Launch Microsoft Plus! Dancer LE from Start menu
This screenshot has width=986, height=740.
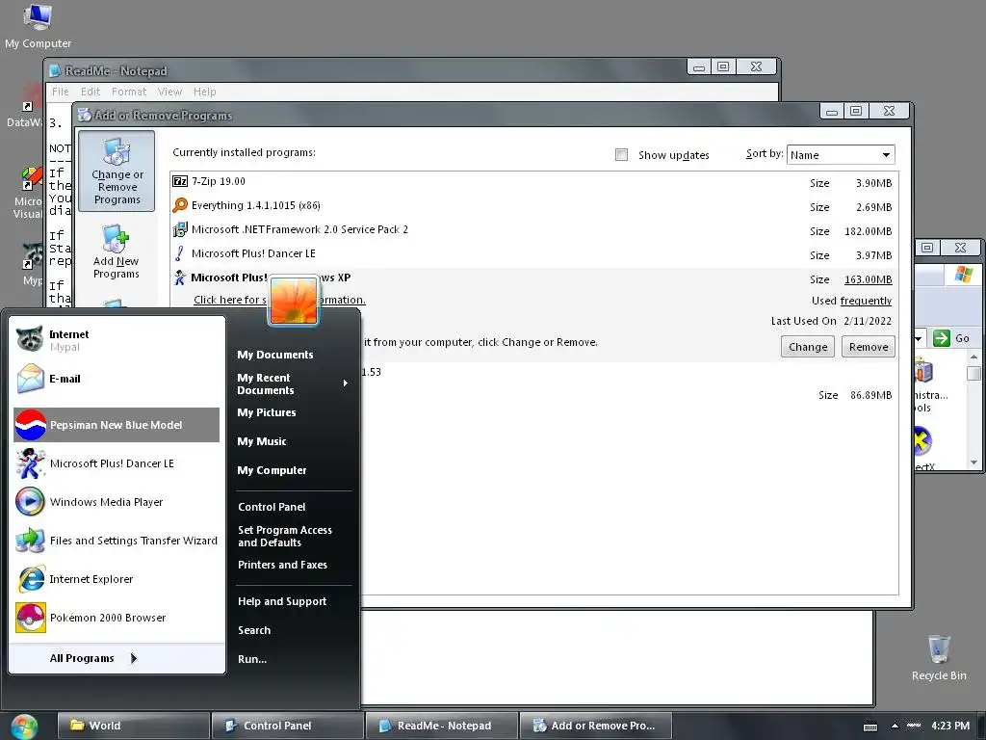[x=117, y=463]
